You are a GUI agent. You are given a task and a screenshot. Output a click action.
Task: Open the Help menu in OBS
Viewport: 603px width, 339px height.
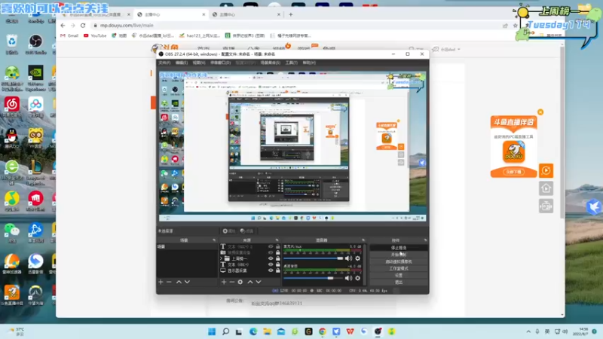click(309, 63)
